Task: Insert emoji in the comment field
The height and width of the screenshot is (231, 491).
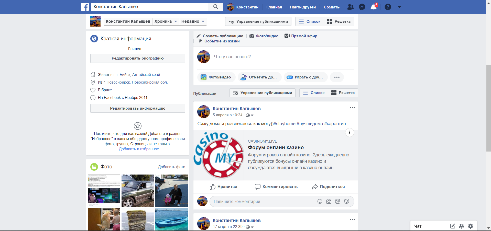Action: [x=320, y=201]
